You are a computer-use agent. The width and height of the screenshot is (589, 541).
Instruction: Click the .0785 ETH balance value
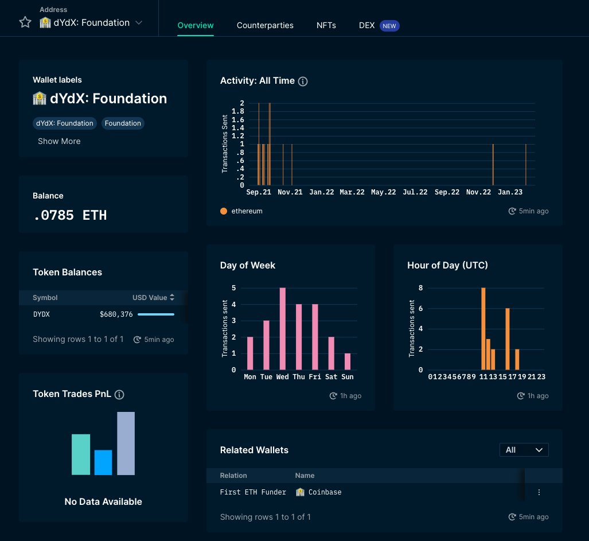click(70, 215)
